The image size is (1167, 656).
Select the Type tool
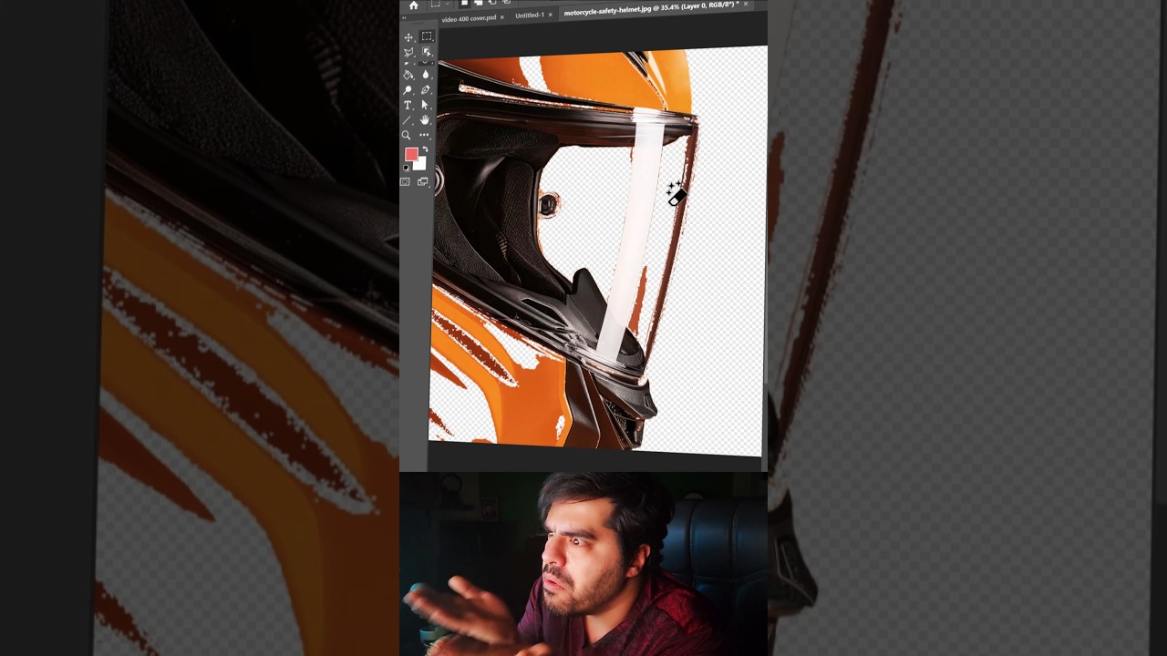click(x=408, y=106)
